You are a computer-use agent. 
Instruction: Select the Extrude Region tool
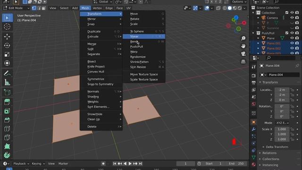(x=8, y=102)
